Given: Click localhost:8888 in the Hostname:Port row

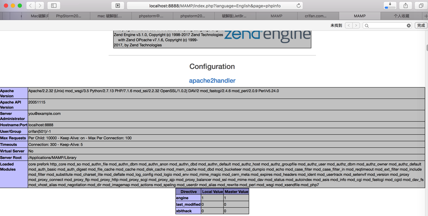Looking at the screenshot, I should (x=41, y=125).
